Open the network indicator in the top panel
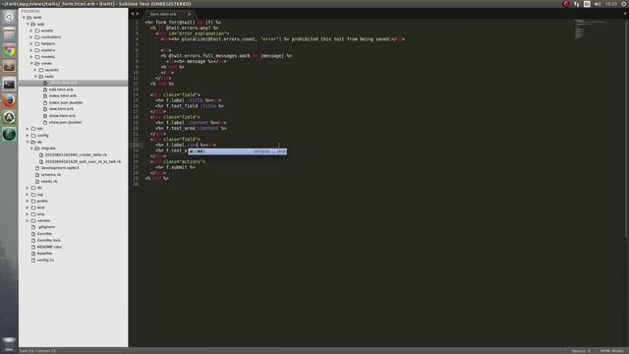 (577, 4)
